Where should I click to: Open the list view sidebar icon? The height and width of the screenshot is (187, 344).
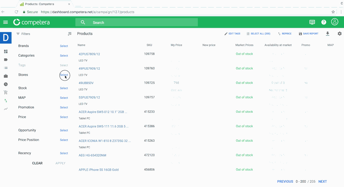6,68
